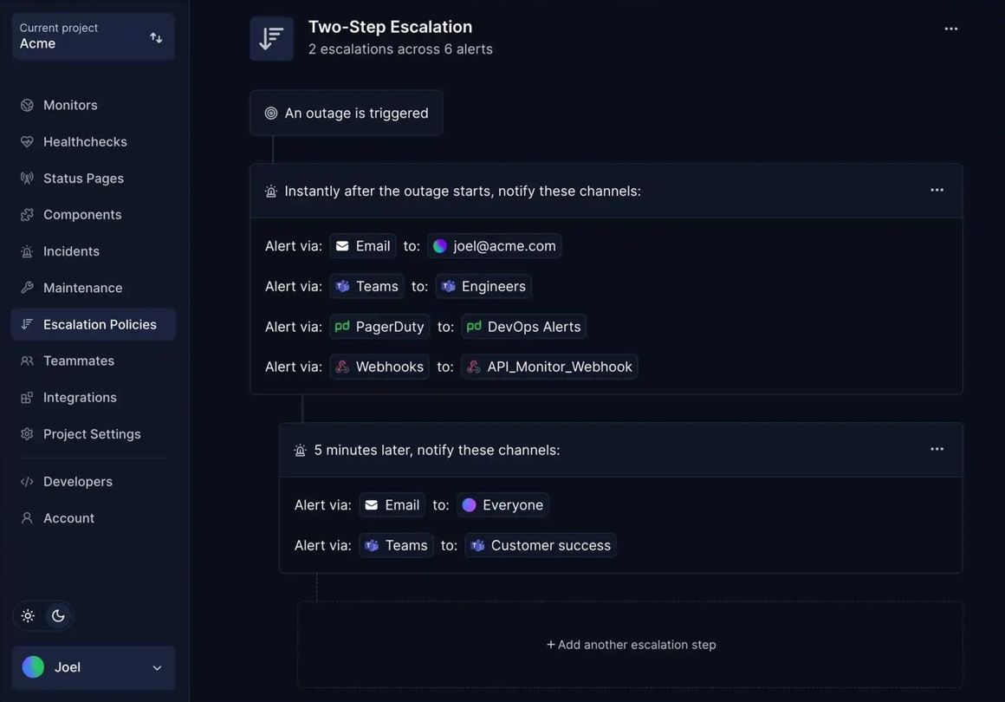This screenshot has width=1005, height=702.
Task: Click Email channel in instant step
Action: click(363, 246)
